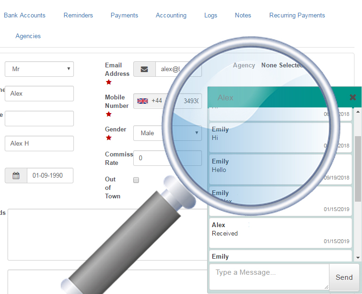Click the None Selected agency value

tap(282, 65)
